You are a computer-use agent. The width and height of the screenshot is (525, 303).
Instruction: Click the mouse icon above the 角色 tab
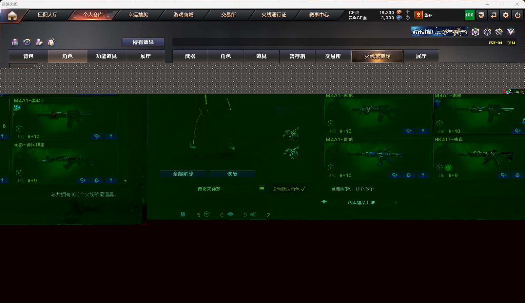51,42
